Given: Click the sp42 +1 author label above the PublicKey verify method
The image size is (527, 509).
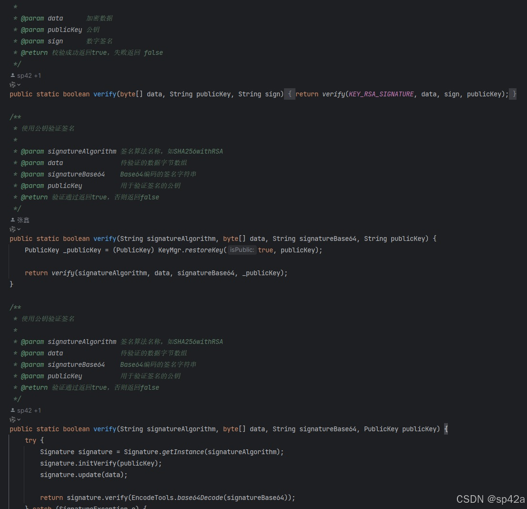Looking at the screenshot, I should pyautogui.click(x=29, y=410).
